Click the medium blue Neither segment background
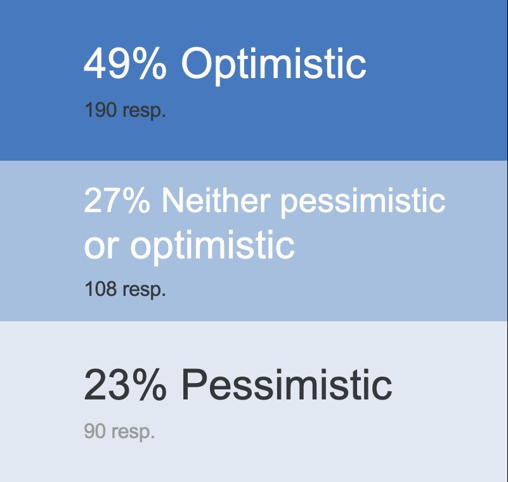This screenshot has height=482, width=508. click(x=254, y=241)
